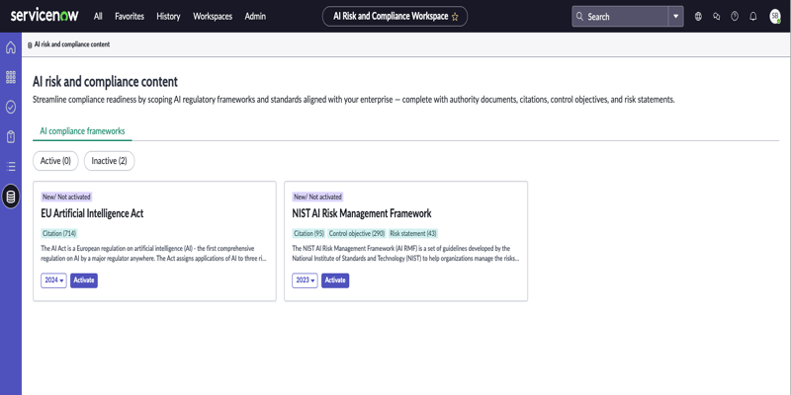Open the Favorites menu
This screenshot has height=395, width=791.
point(130,17)
